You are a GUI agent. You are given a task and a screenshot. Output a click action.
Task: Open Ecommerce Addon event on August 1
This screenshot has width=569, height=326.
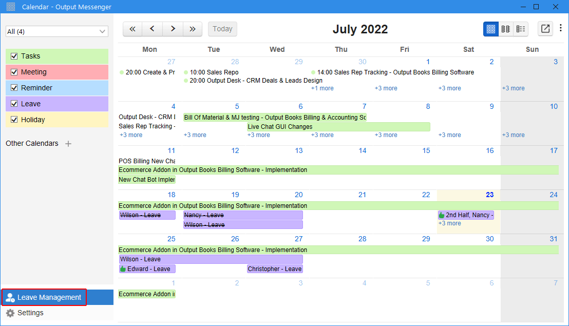click(x=146, y=294)
